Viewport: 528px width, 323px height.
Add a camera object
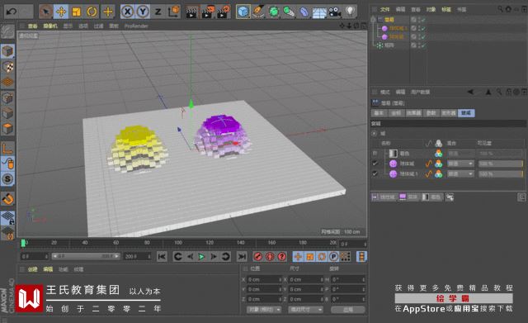335,12
